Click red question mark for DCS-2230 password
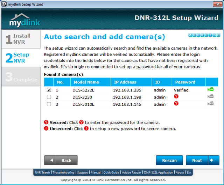 [x=176, y=96]
